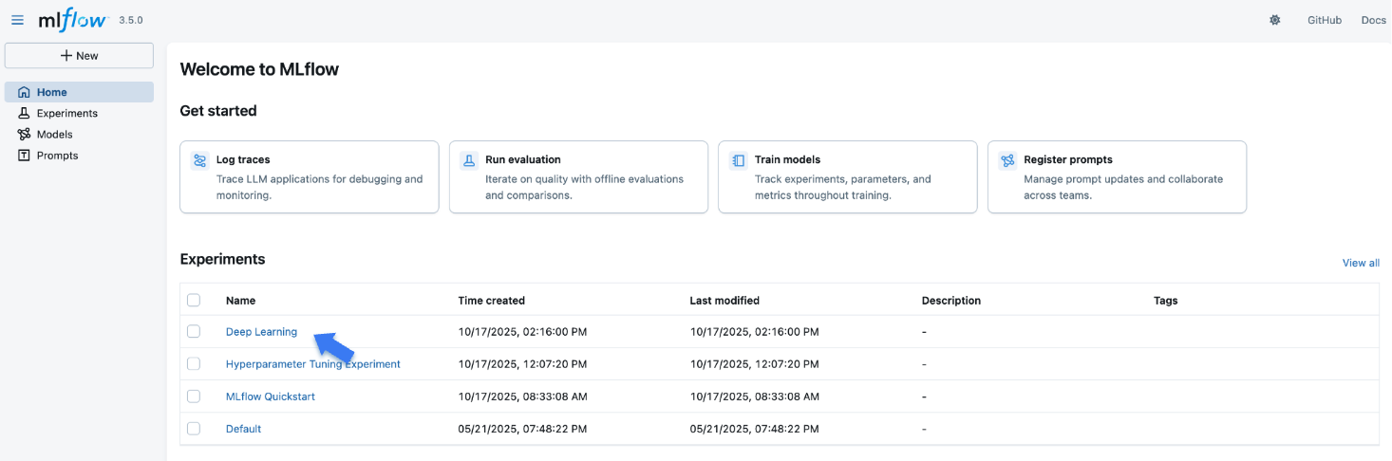Open the Log traces card
The width and height of the screenshot is (1392, 461).
coord(310,177)
